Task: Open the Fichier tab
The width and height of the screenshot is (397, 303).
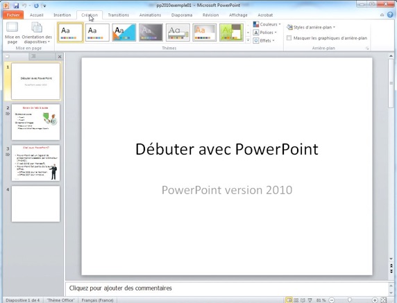Action: [x=13, y=15]
